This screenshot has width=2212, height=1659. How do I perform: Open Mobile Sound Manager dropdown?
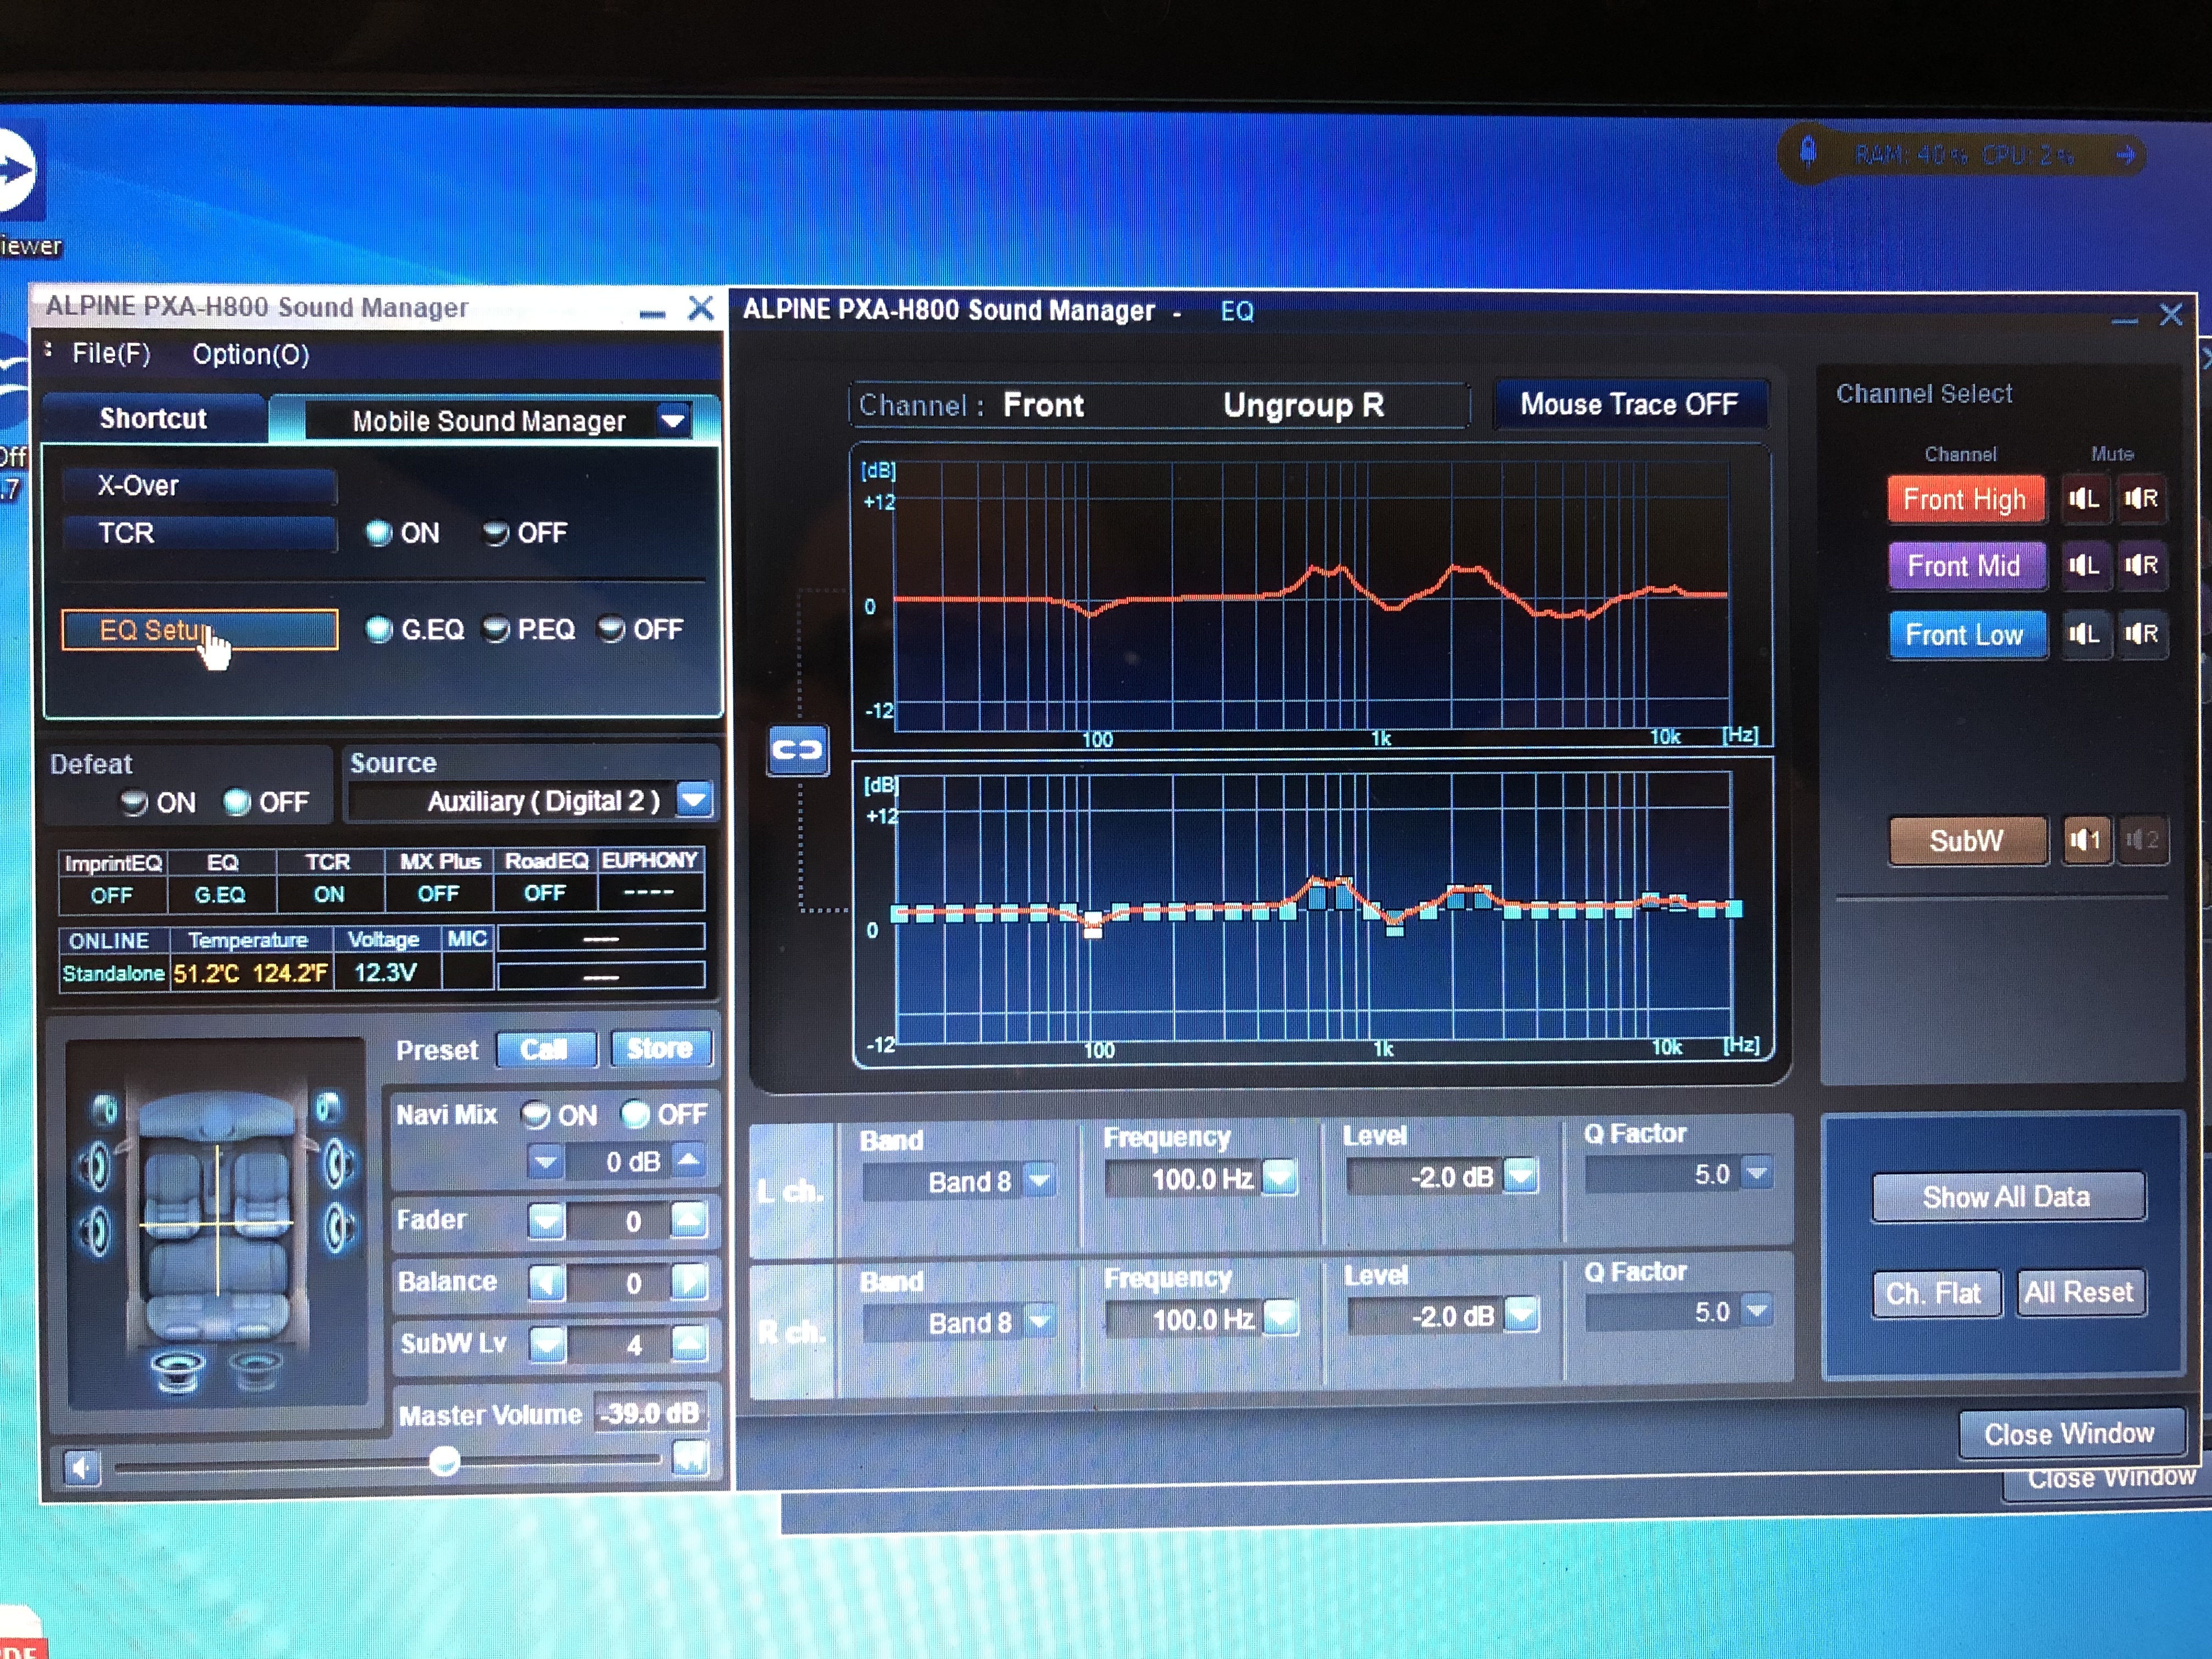pos(674,420)
